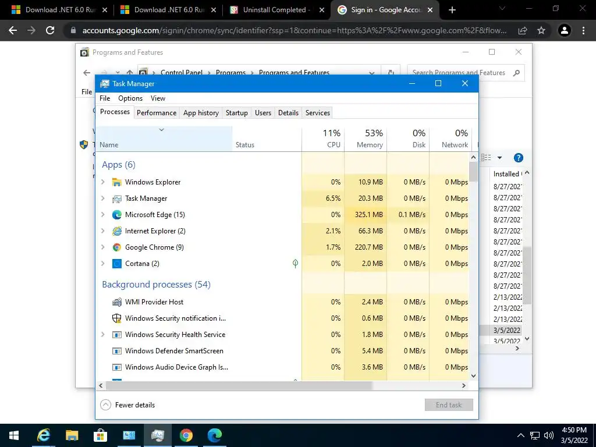Click the WMI Provider Host icon

(116, 302)
